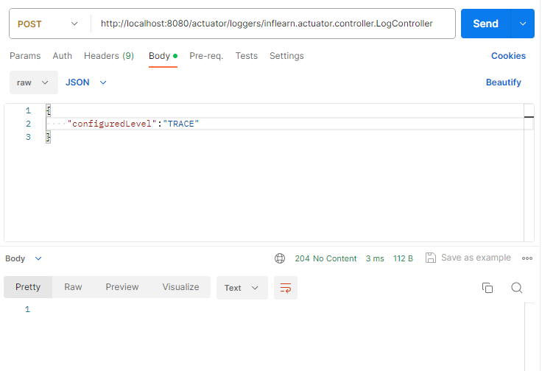Click the 204 No Content status
This screenshot has height=371, width=542.
coord(325,258)
